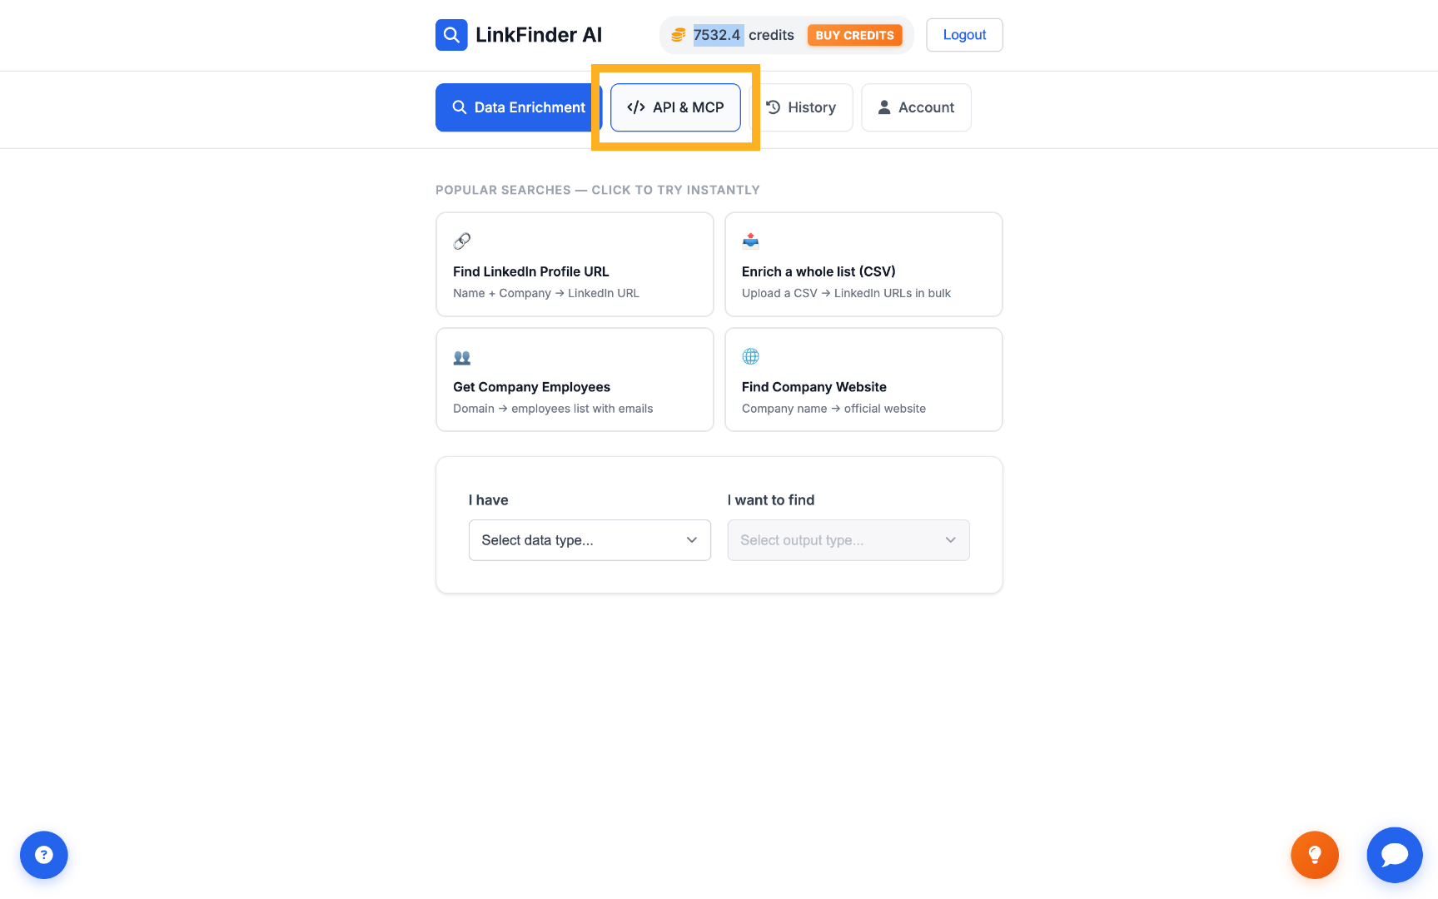Screen dimensions: 1438x899
Task: Log out using the Logout button
Action: 964,35
